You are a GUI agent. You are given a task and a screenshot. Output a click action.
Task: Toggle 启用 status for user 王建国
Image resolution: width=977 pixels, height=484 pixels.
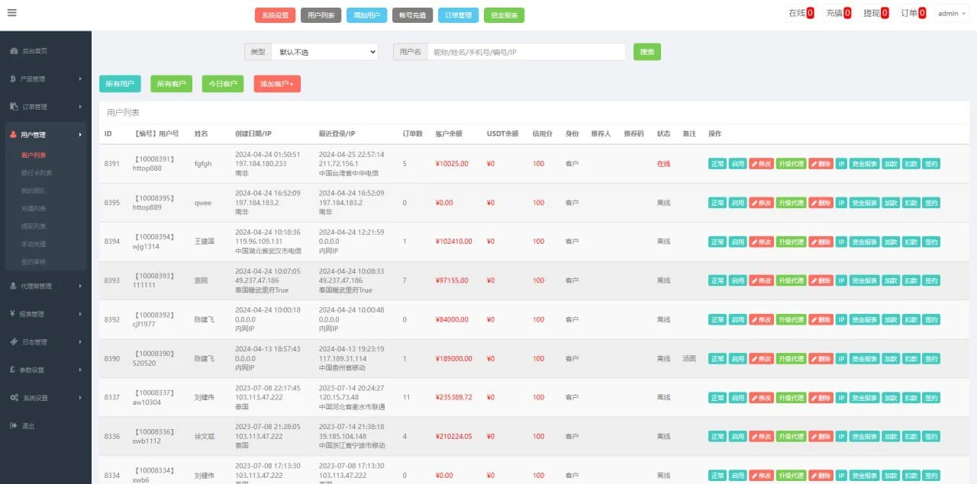coord(737,242)
